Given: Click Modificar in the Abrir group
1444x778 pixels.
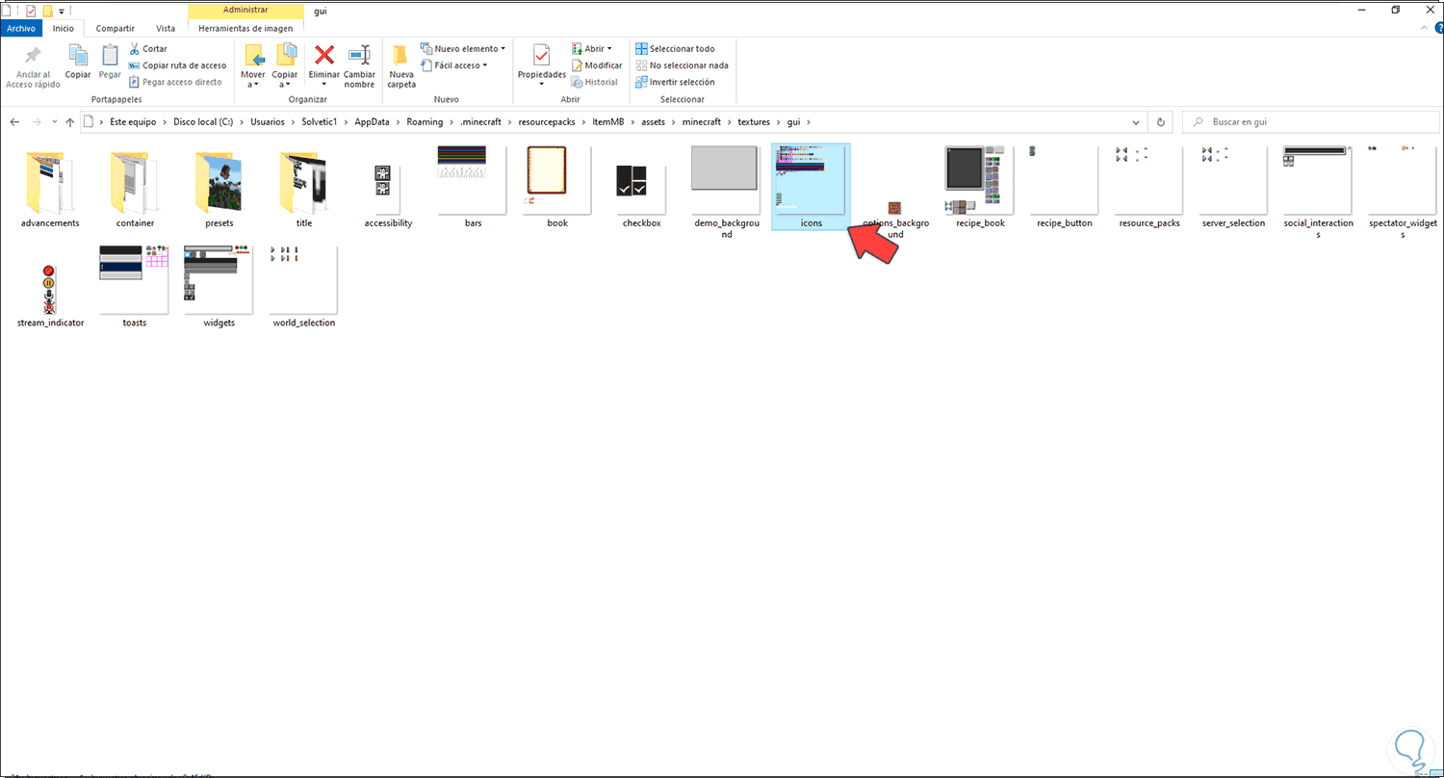Looking at the screenshot, I should pos(597,65).
